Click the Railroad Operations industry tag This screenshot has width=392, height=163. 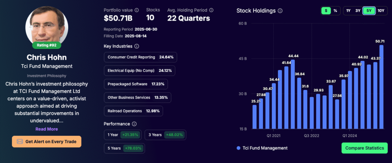[x=134, y=111]
